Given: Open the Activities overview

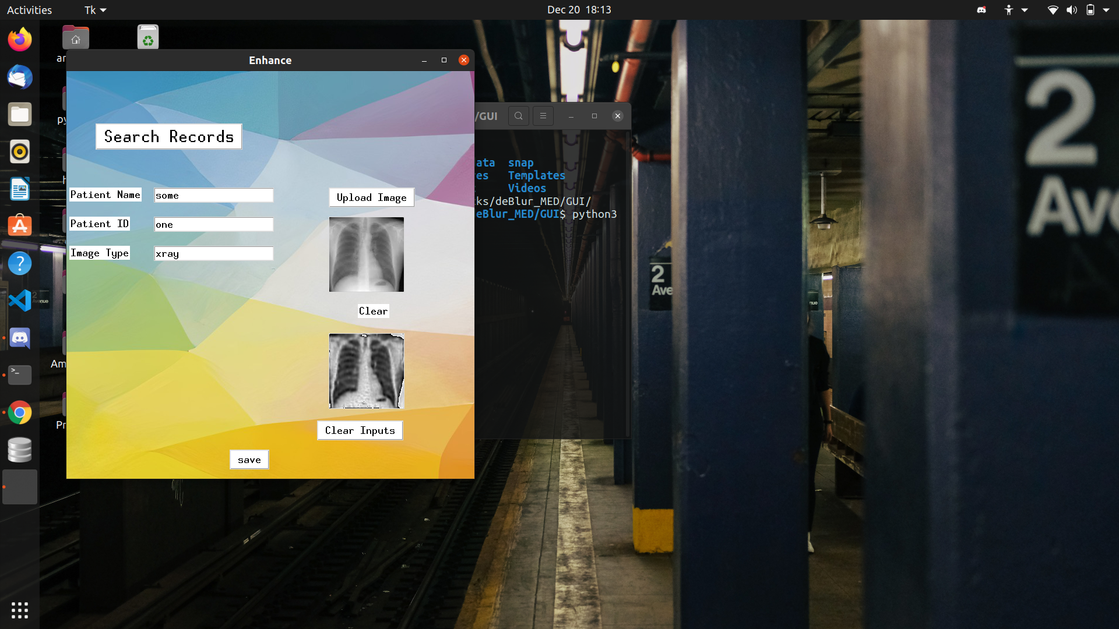Looking at the screenshot, I should (x=29, y=10).
